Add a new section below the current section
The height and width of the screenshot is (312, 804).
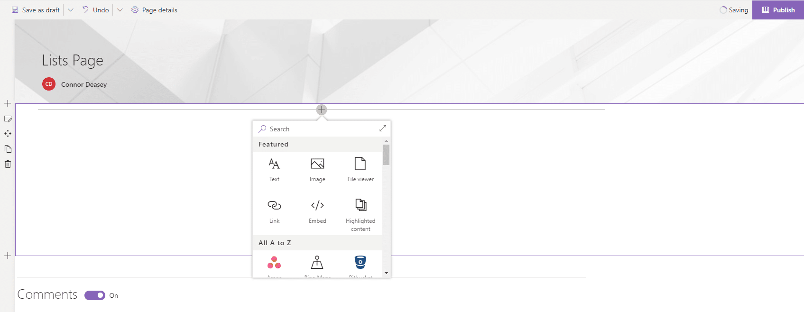click(x=8, y=256)
